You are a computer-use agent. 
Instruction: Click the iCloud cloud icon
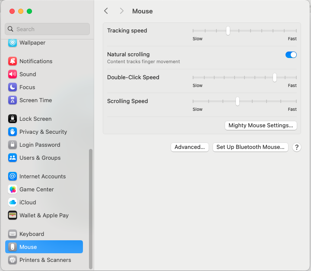click(13, 202)
